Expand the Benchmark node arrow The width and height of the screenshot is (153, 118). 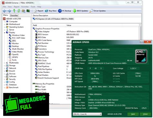click(x=5, y=87)
